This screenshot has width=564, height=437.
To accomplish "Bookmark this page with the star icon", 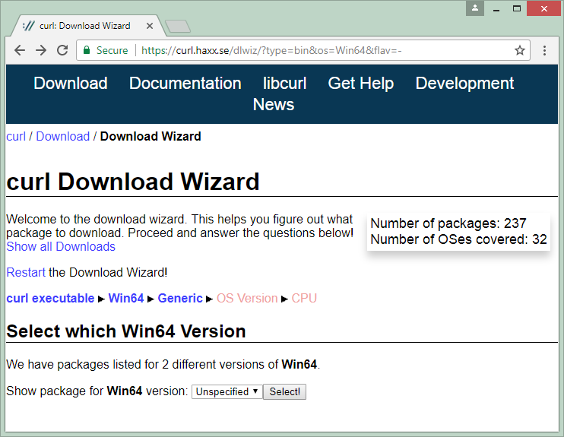I will (x=519, y=50).
